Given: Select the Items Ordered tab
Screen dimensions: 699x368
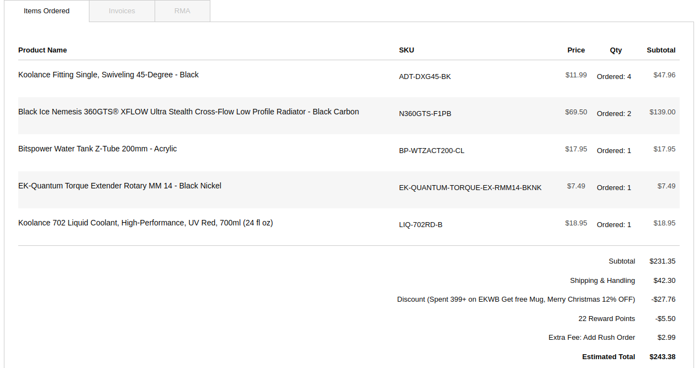Looking at the screenshot, I should click(46, 11).
